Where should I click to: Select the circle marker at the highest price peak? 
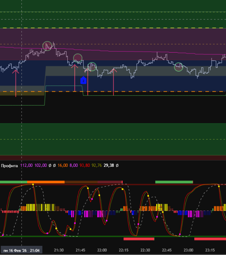(x=47, y=46)
